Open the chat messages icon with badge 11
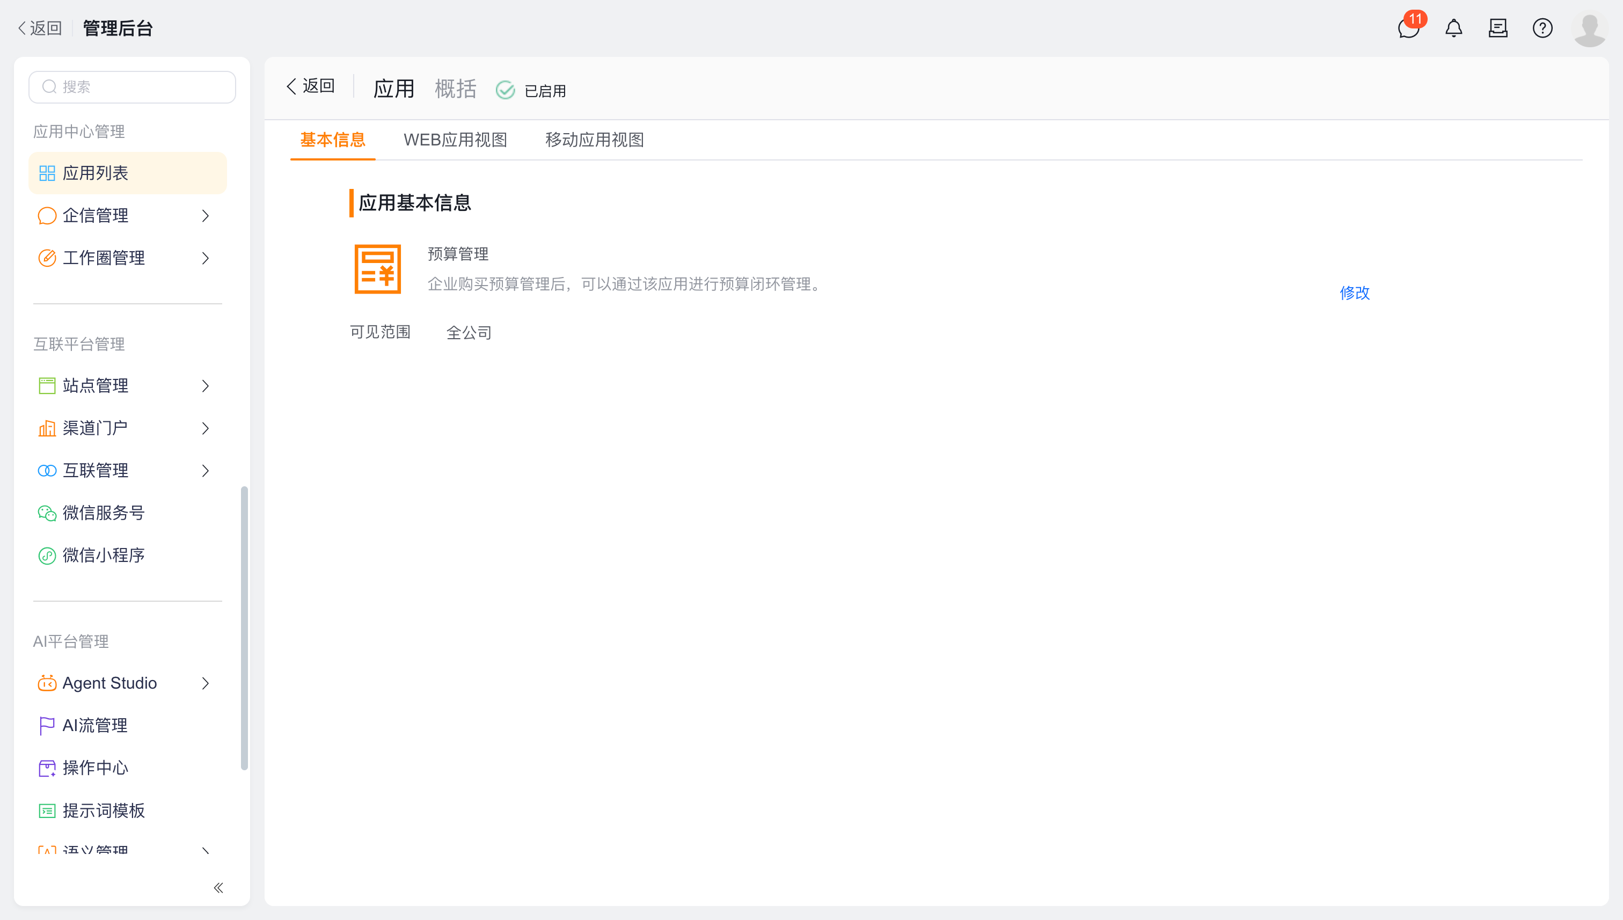The image size is (1623, 920). 1409,28
